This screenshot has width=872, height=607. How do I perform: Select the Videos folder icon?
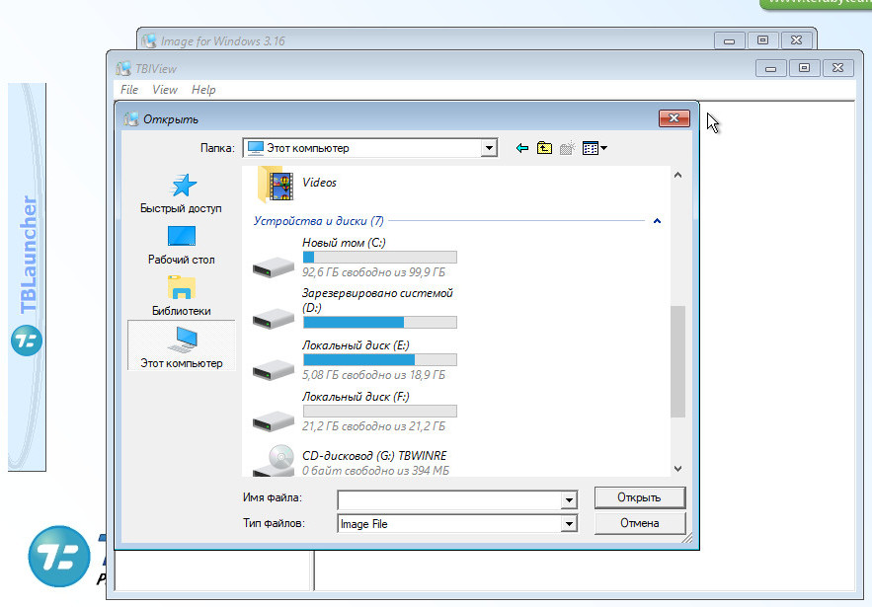pyautogui.click(x=276, y=185)
